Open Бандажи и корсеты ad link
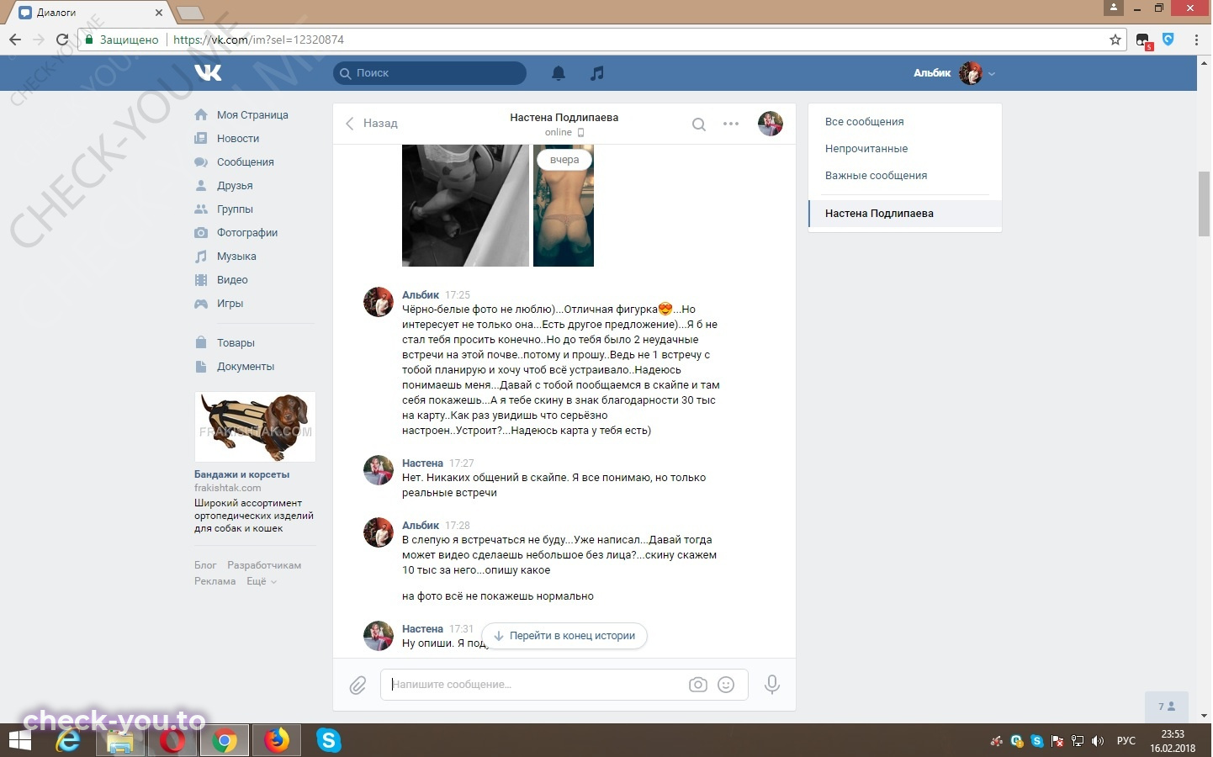The height and width of the screenshot is (757, 1213). [x=241, y=474]
